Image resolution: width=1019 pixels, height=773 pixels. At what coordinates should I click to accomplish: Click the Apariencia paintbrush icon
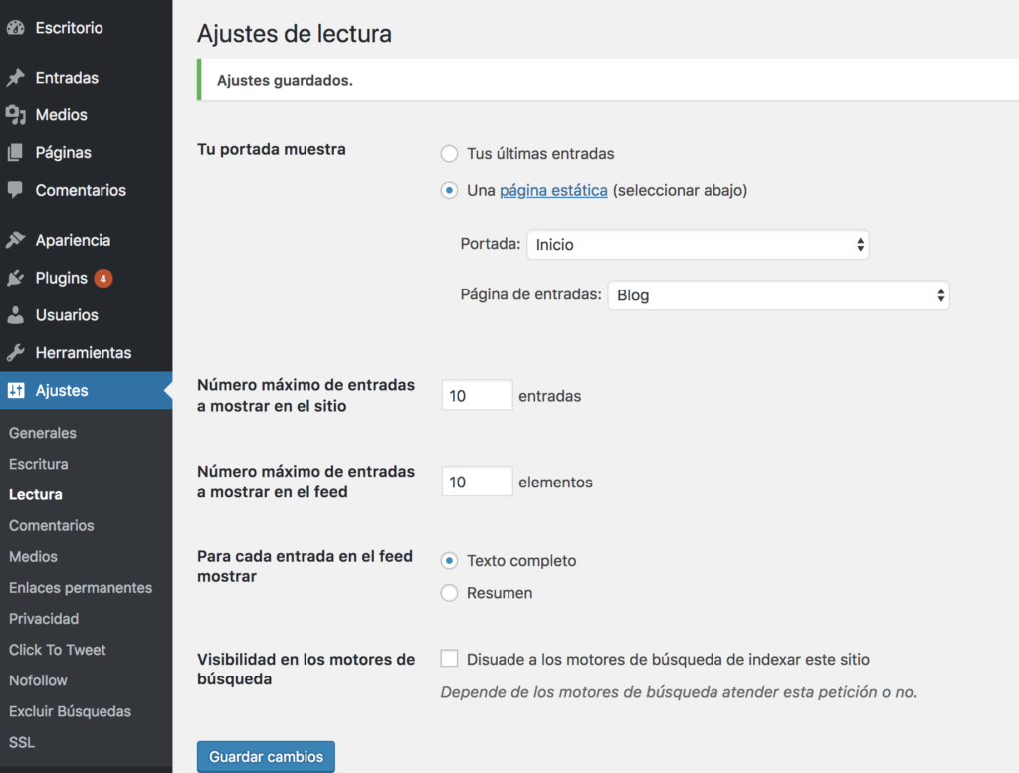coord(16,240)
